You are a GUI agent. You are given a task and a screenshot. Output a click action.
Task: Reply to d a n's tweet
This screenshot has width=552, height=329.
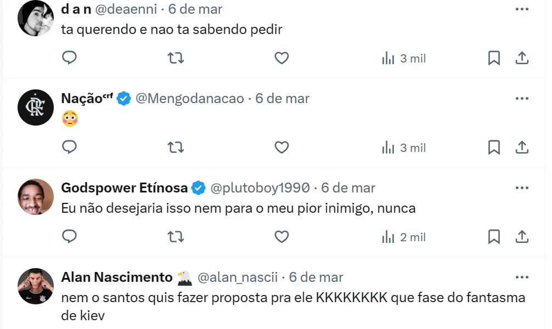(69, 58)
